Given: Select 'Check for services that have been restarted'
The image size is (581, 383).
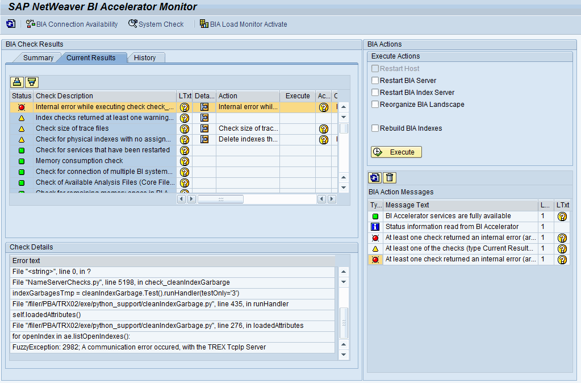Looking at the screenshot, I should click(105, 150).
